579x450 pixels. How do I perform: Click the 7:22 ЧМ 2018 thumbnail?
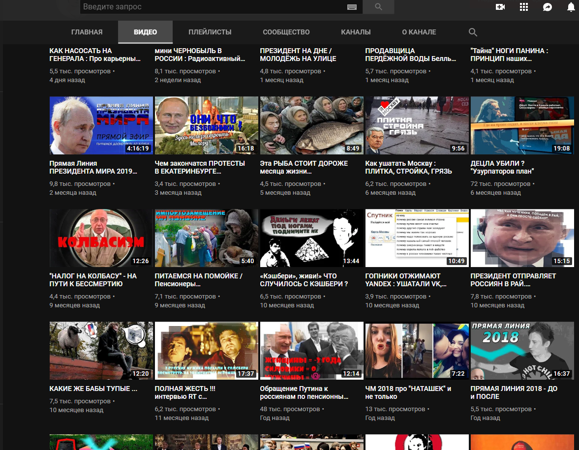point(417,351)
